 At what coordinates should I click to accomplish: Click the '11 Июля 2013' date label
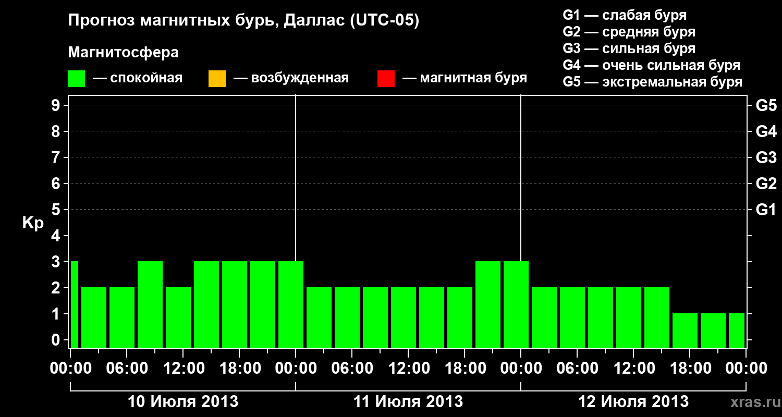point(408,402)
